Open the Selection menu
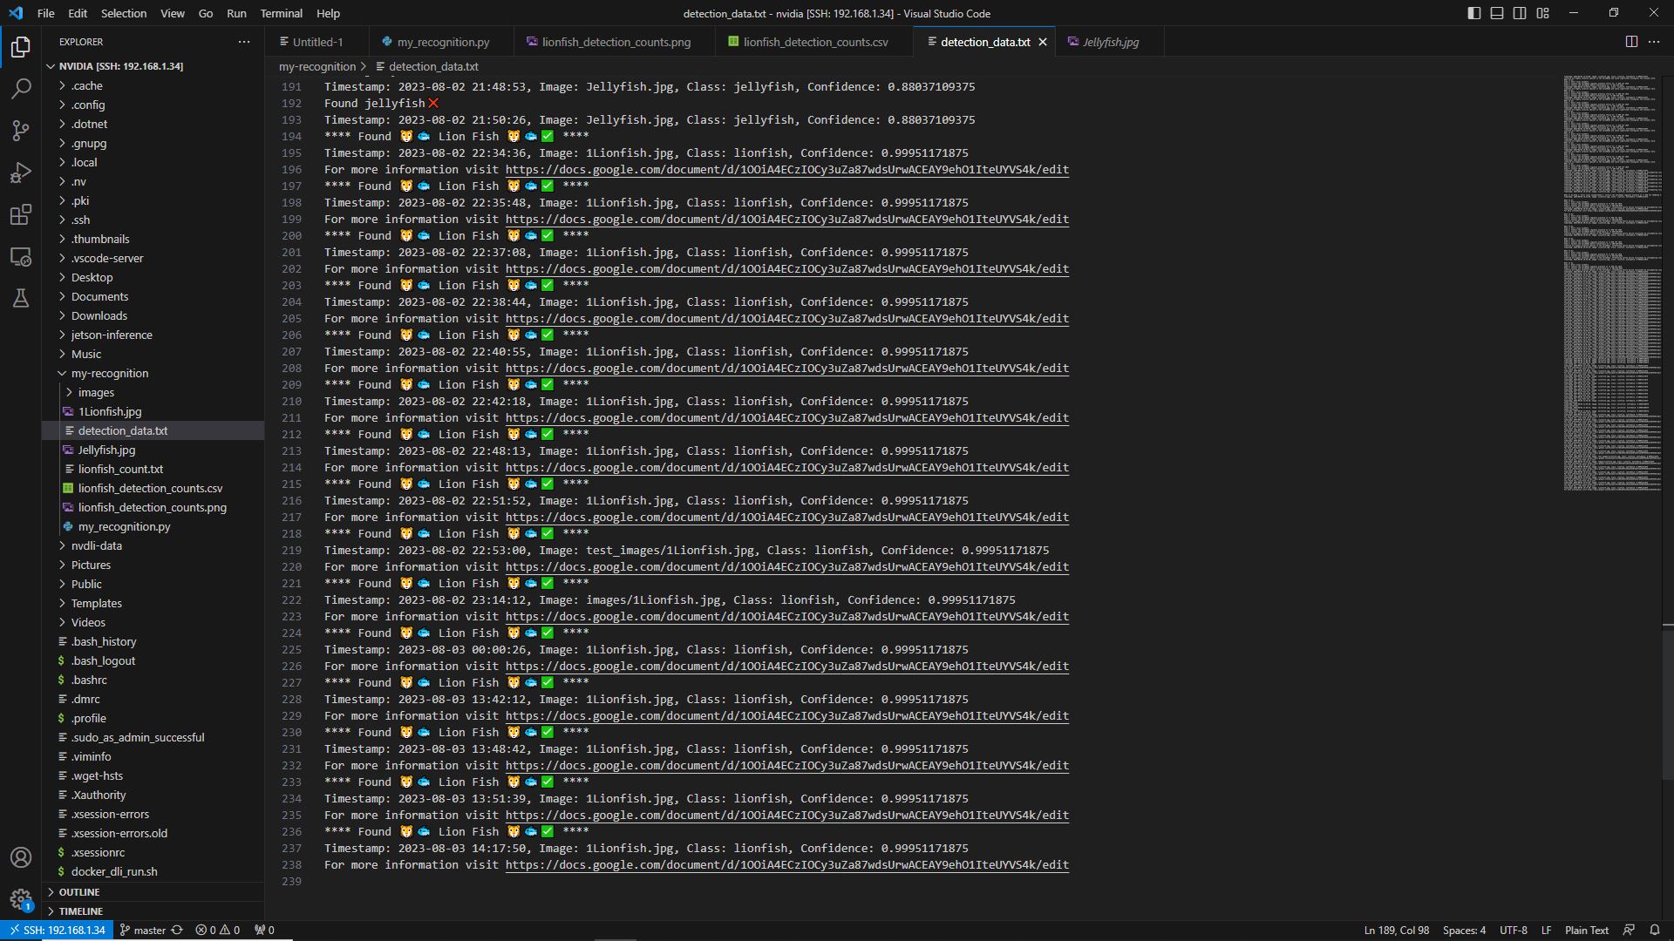The width and height of the screenshot is (1674, 941). [x=124, y=13]
